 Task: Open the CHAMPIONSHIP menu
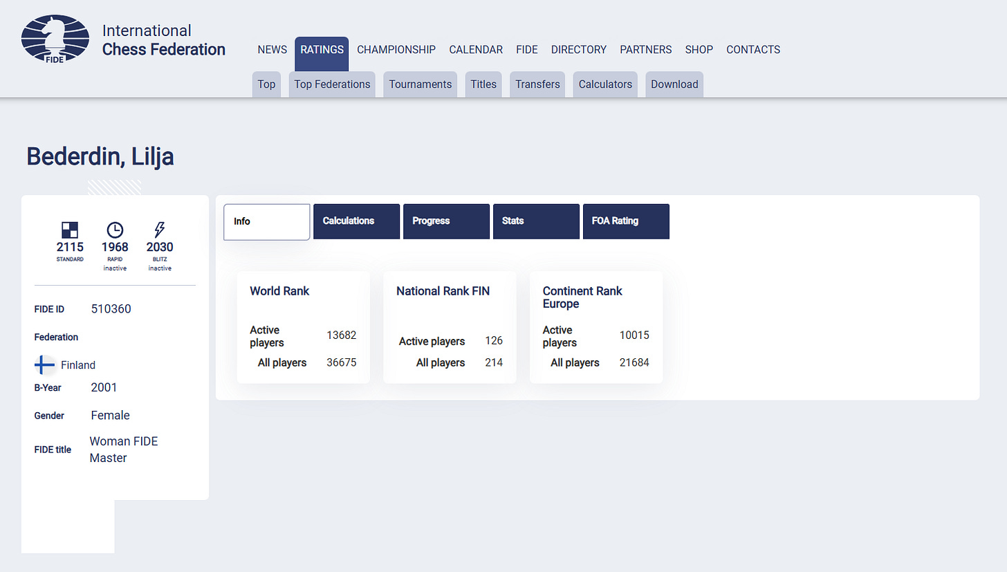click(x=396, y=50)
